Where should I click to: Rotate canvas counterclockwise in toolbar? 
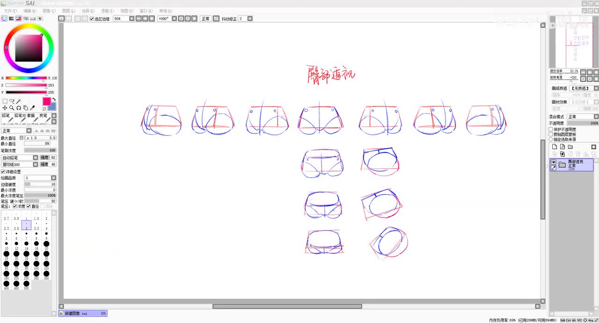point(181,19)
